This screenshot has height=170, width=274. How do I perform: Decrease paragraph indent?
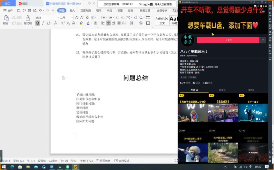point(118,18)
